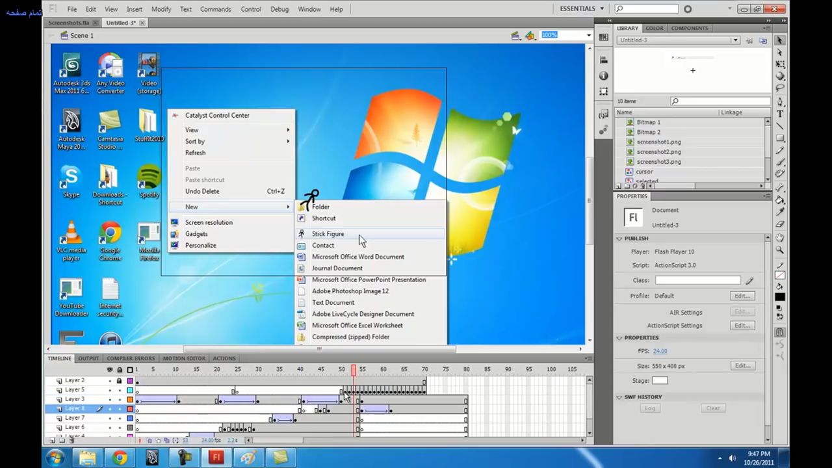The height and width of the screenshot is (468, 832).
Task: Click Edit button for AIR Settings
Action: point(742,312)
